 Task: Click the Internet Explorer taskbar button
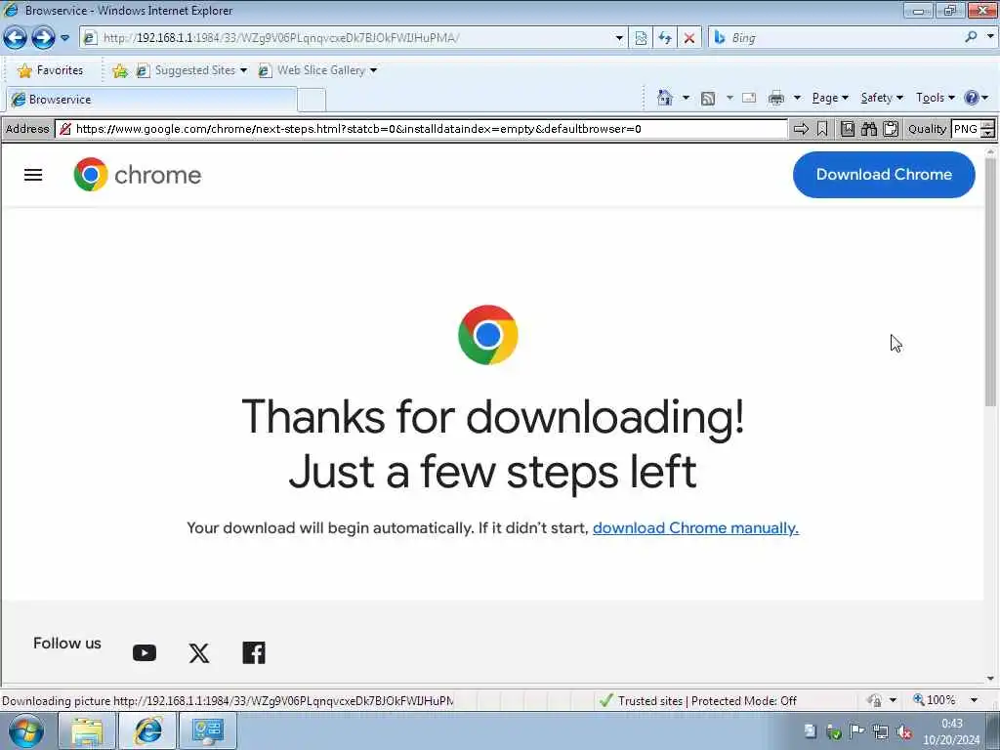[x=147, y=731]
